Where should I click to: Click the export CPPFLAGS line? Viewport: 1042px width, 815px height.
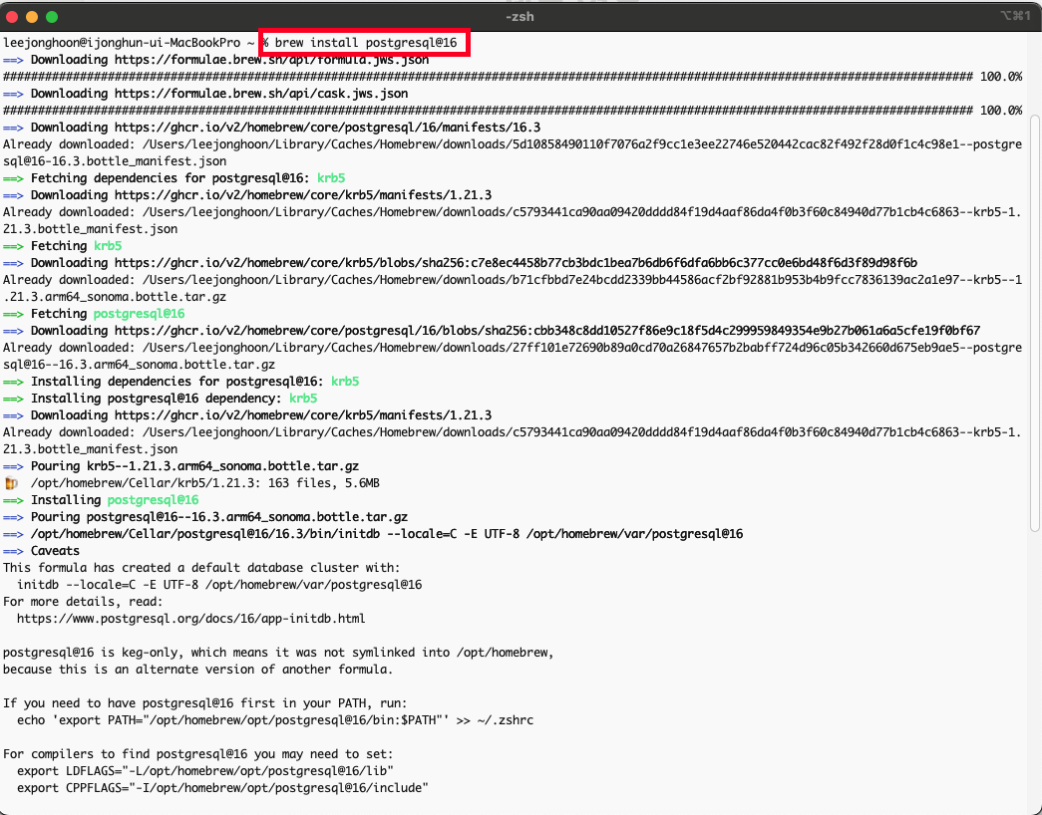click(222, 788)
